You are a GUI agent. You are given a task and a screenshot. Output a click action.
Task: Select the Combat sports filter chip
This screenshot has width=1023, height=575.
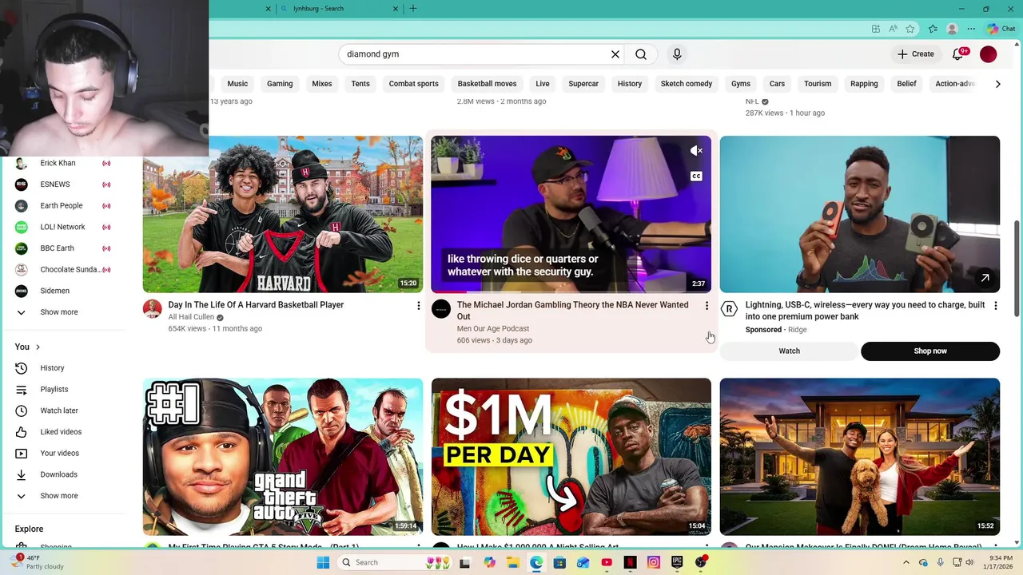click(x=413, y=84)
